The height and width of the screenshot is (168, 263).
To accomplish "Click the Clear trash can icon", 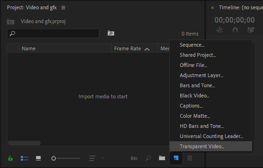I will point(190,158).
